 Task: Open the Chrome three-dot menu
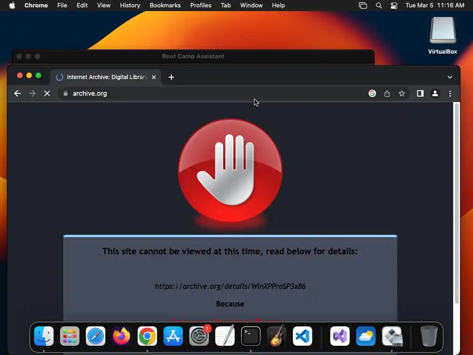(450, 93)
